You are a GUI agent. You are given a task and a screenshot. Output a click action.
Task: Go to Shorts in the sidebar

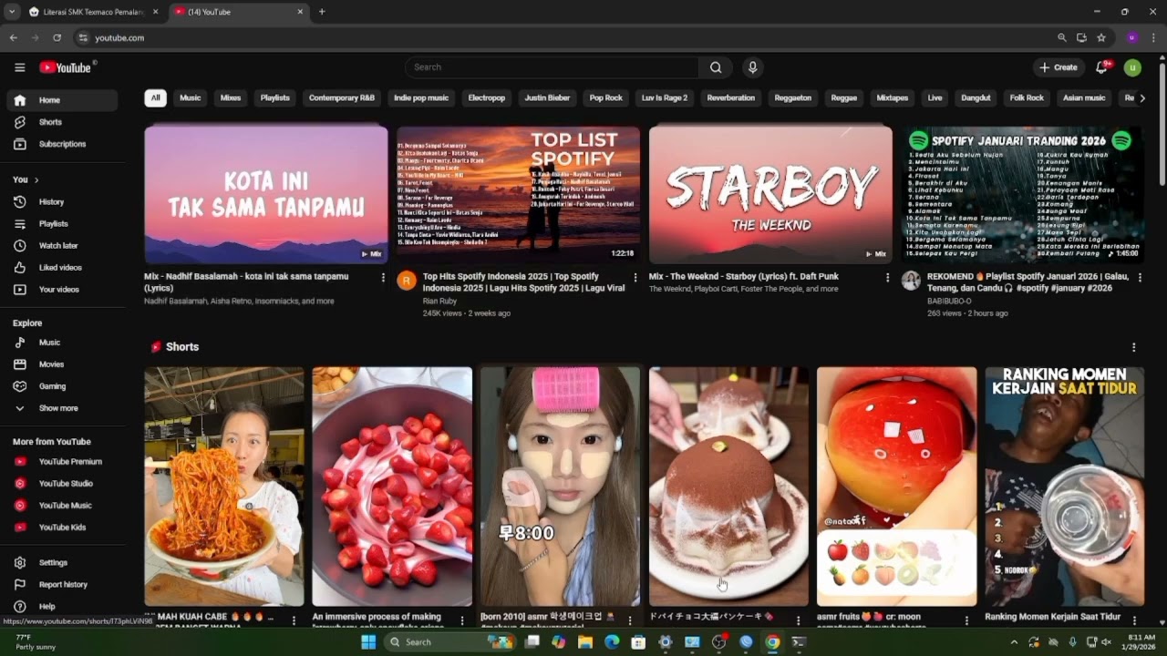click(x=62, y=122)
